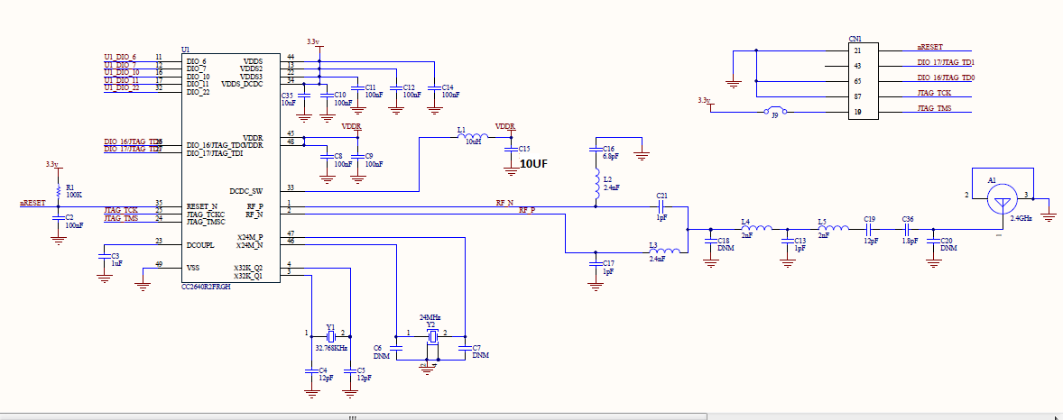Click DIO_17/JTAG_TD1 label at CN1

pyautogui.click(x=946, y=62)
